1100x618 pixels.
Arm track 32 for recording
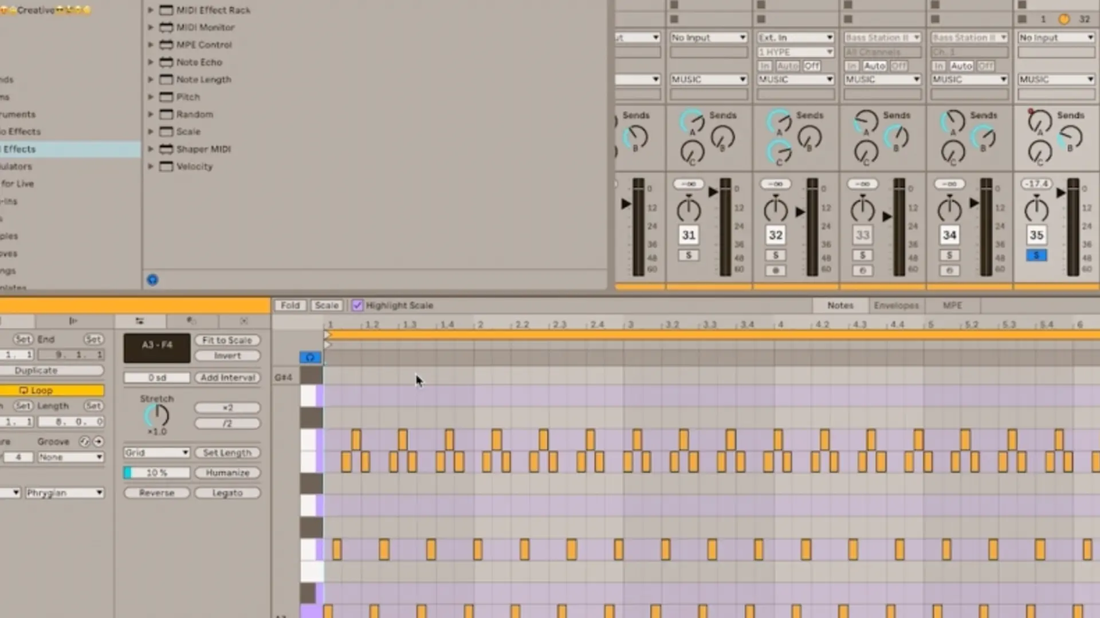click(x=776, y=270)
